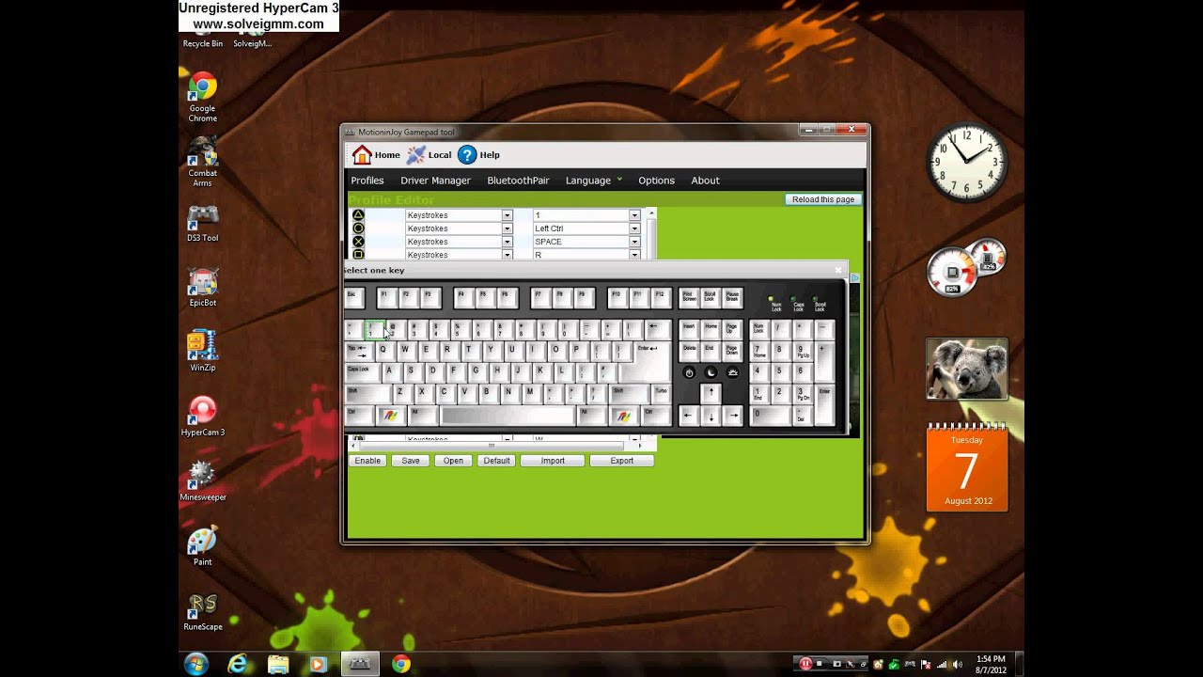Pick the wake-up key on the keyboard
The image size is (1203, 677).
pyautogui.click(x=732, y=372)
